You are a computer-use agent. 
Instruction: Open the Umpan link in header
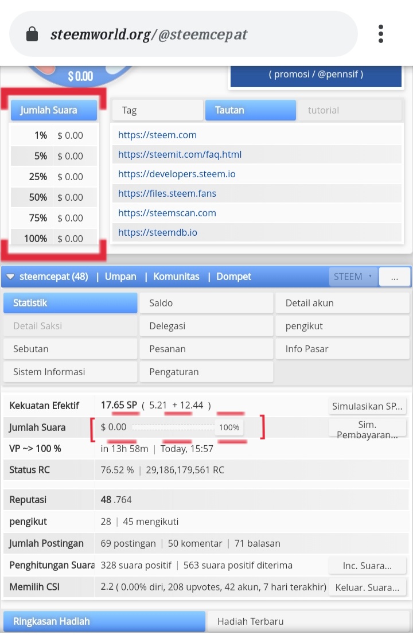click(120, 277)
